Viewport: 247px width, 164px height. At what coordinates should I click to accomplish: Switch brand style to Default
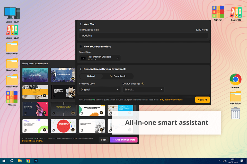[x=91, y=76]
